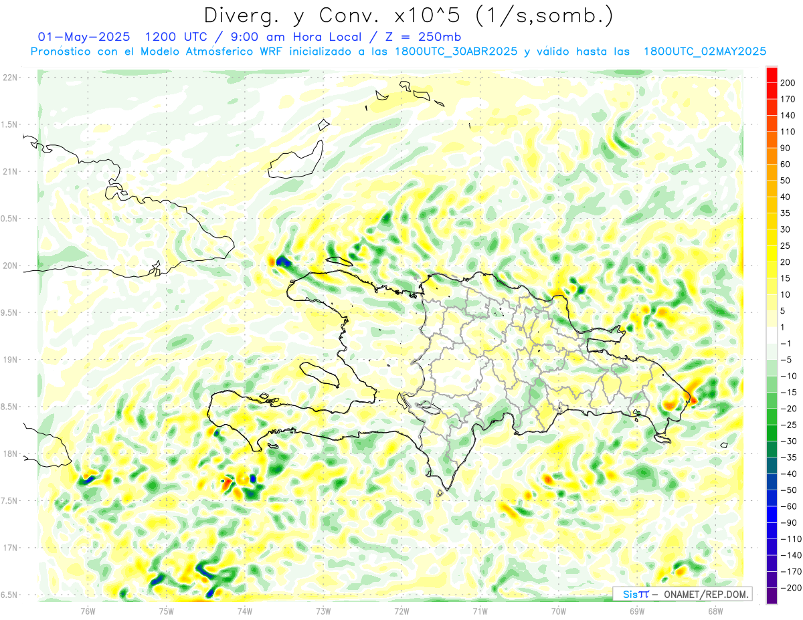
Task: Click the longitude axis label '69W'
Action: pyautogui.click(x=637, y=611)
